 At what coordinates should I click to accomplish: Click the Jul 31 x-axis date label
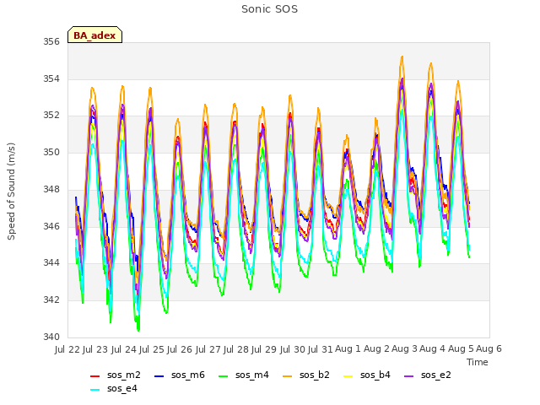click(x=321, y=349)
